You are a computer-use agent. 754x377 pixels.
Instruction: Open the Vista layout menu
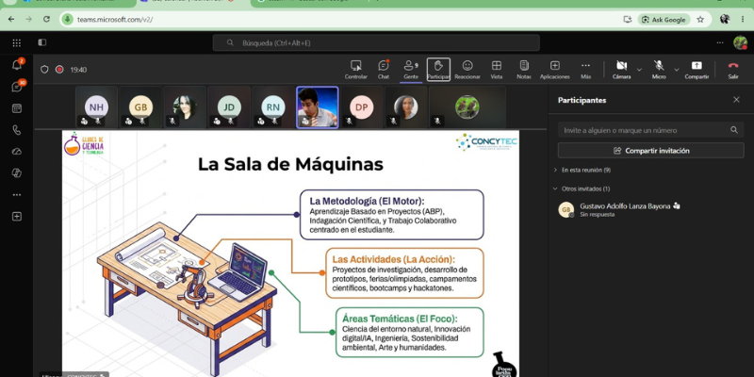497,70
